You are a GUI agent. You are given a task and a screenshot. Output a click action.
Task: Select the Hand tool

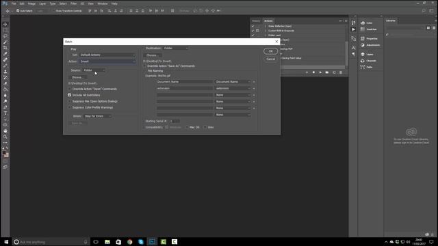pos(5,131)
